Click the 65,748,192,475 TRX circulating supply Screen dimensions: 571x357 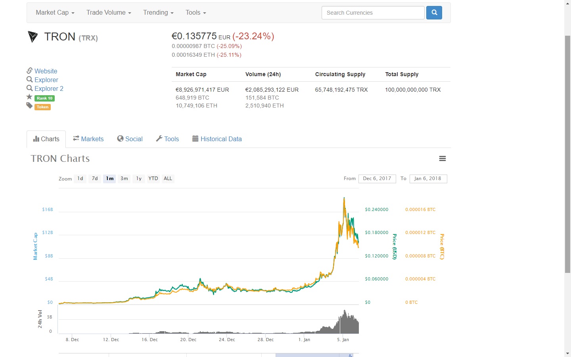341,90
